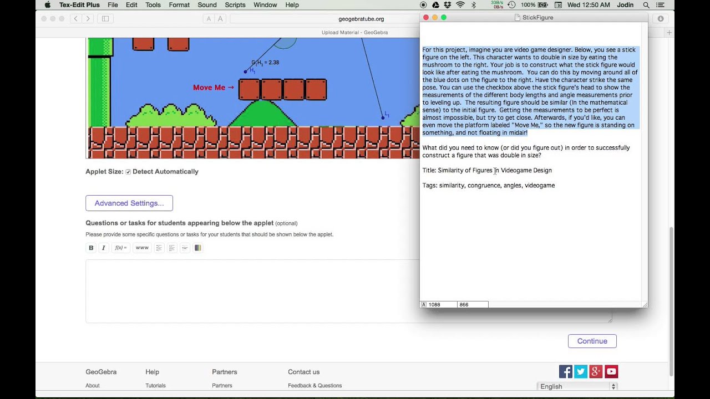Open Partners footer link
This screenshot has height=399, width=710.
click(x=222, y=385)
